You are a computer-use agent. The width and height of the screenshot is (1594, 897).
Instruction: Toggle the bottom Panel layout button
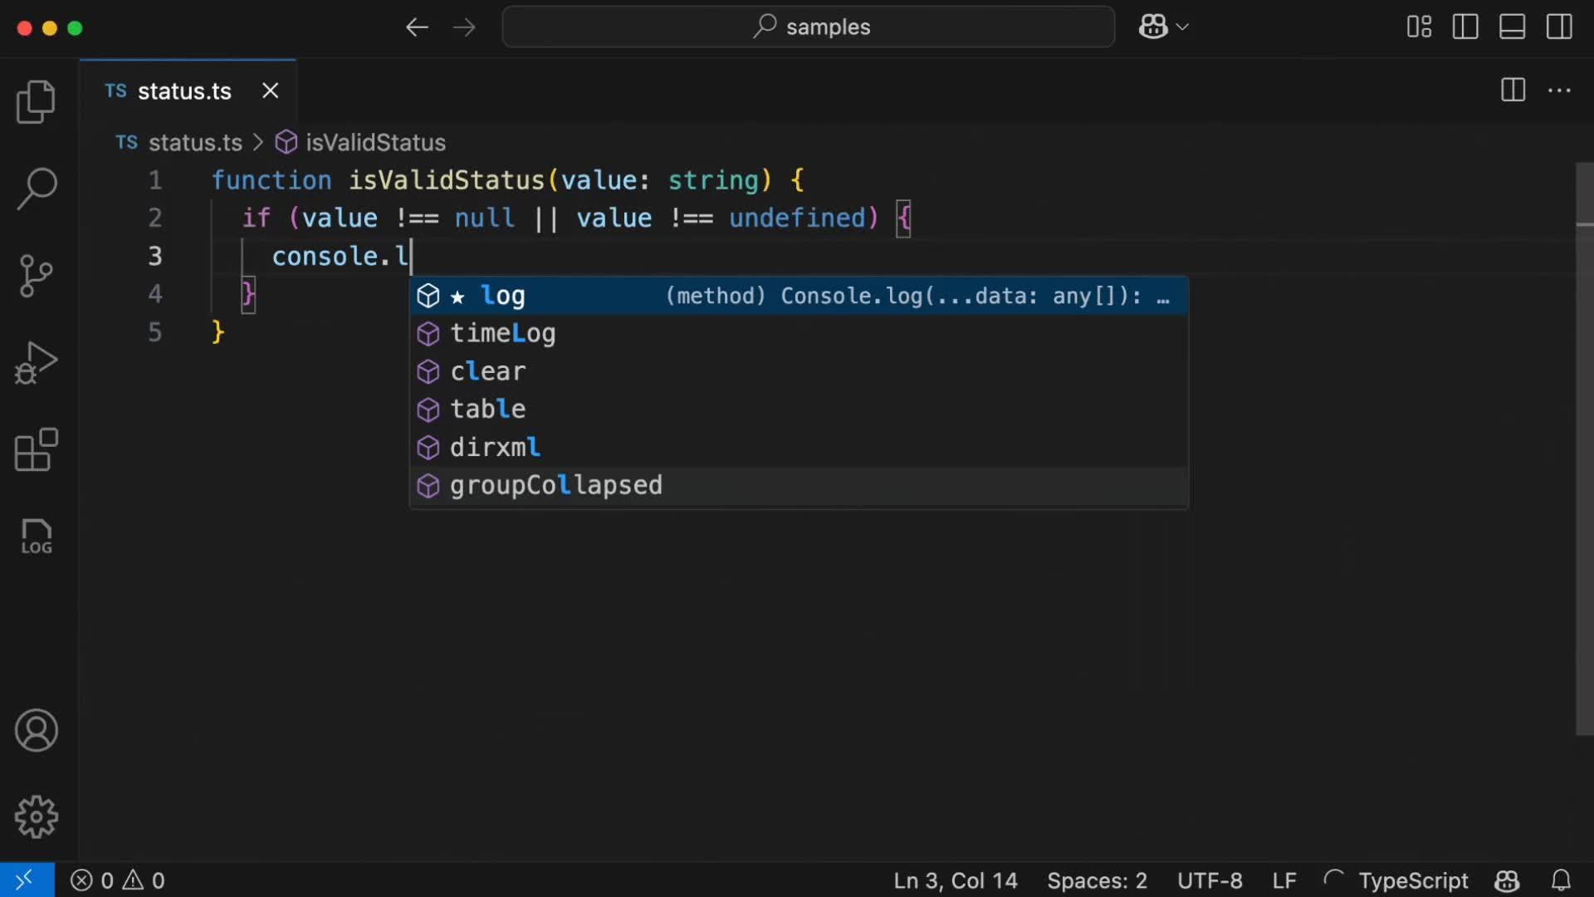click(x=1512, y=27)
